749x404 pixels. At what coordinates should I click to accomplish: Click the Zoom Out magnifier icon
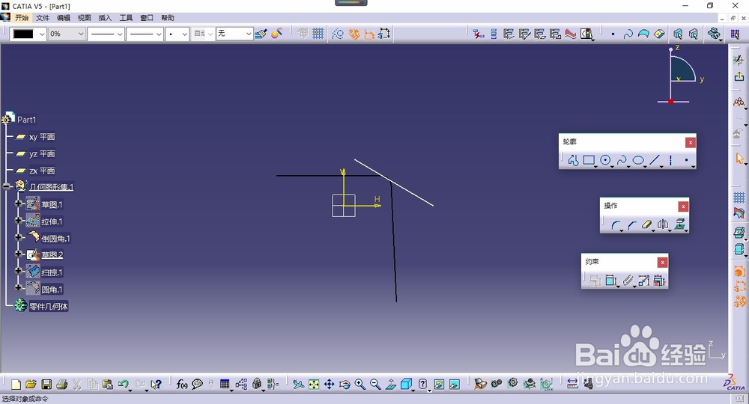pos(375,385)
